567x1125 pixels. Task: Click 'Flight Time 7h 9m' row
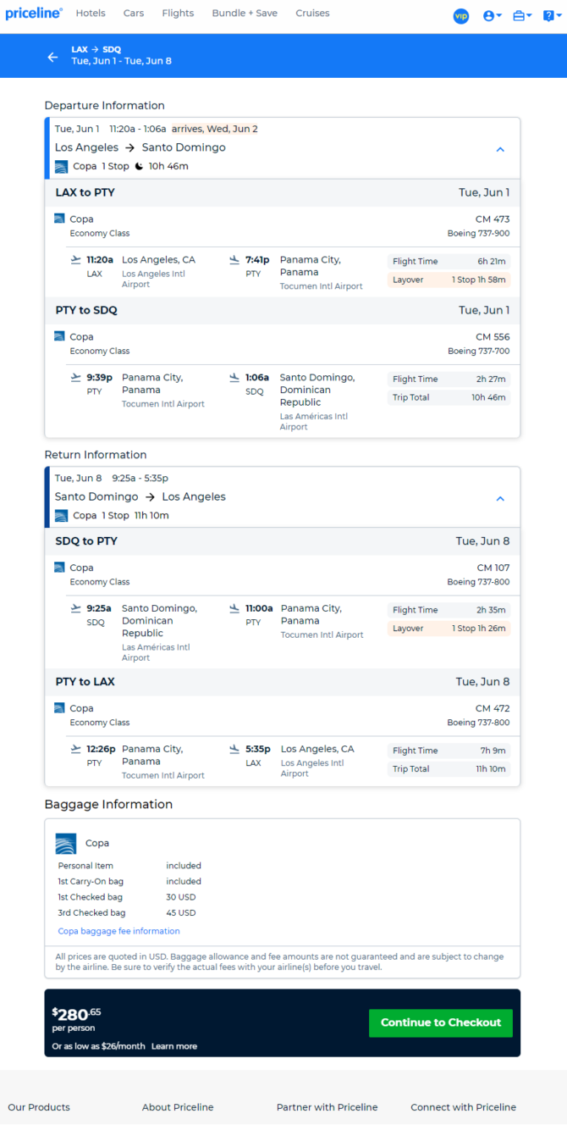click(x=449, y=751)
